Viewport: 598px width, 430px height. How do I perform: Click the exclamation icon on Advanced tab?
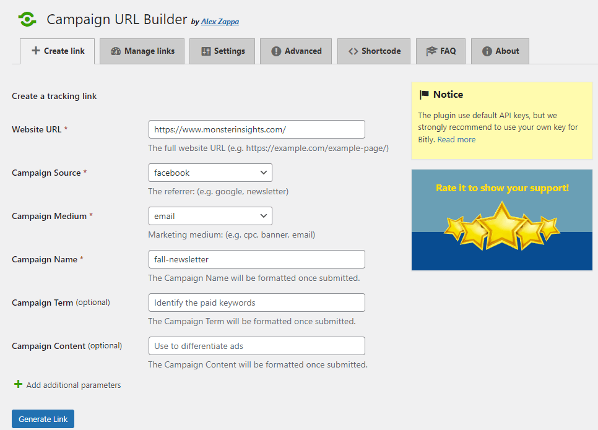[277, 51]
